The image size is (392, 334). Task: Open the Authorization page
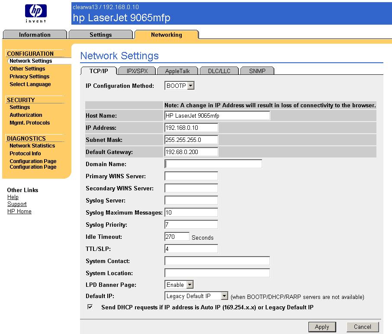(26, 115)
